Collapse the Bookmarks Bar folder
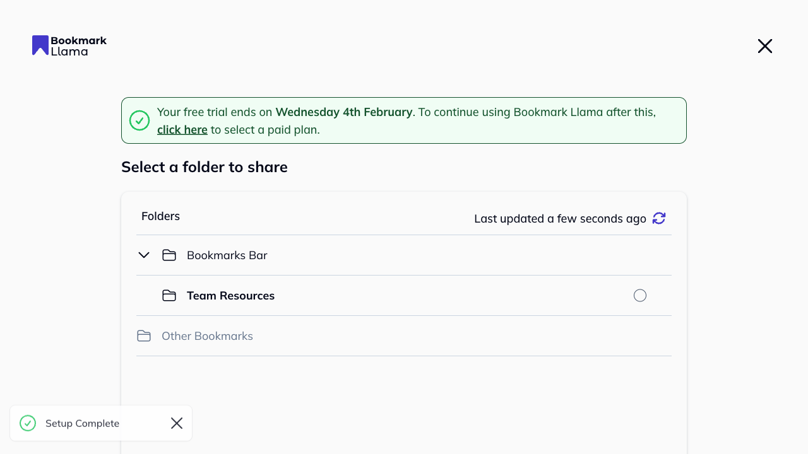This screenshot has width=808, height=454. pyautogui.click(x=143, y=255)
